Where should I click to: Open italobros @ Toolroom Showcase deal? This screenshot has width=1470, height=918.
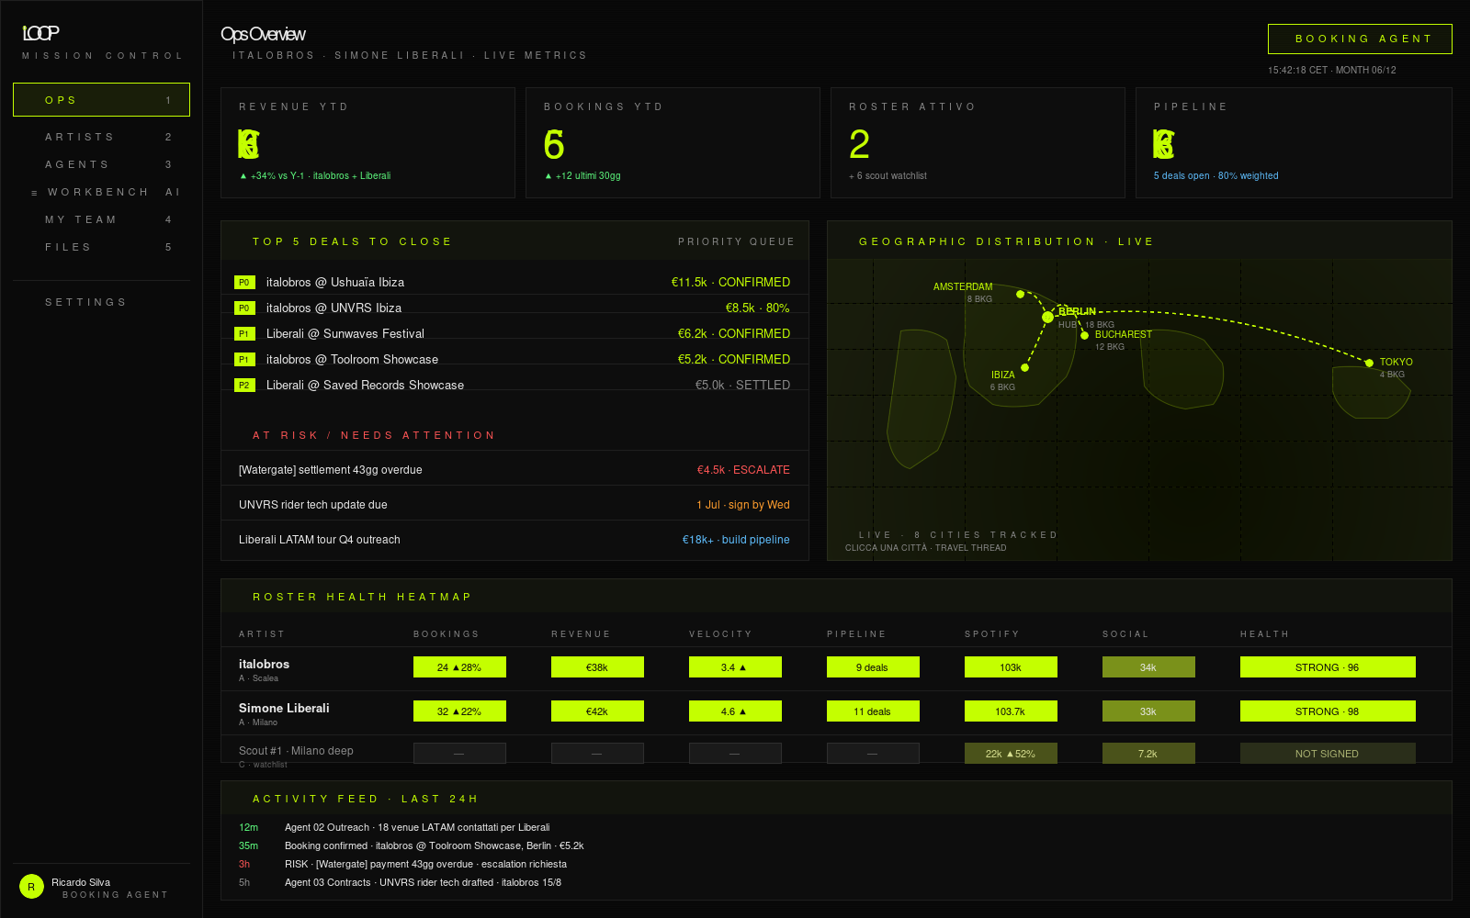(514, 360)
